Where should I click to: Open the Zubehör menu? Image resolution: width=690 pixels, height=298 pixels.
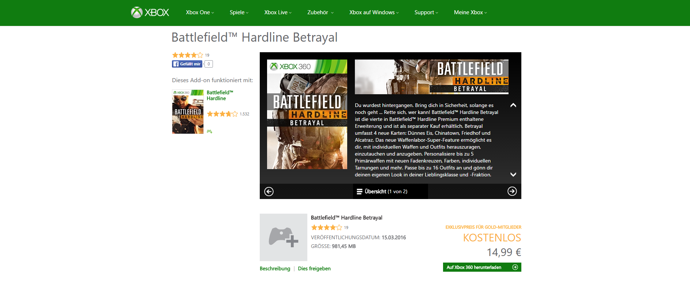pos(320,12)
